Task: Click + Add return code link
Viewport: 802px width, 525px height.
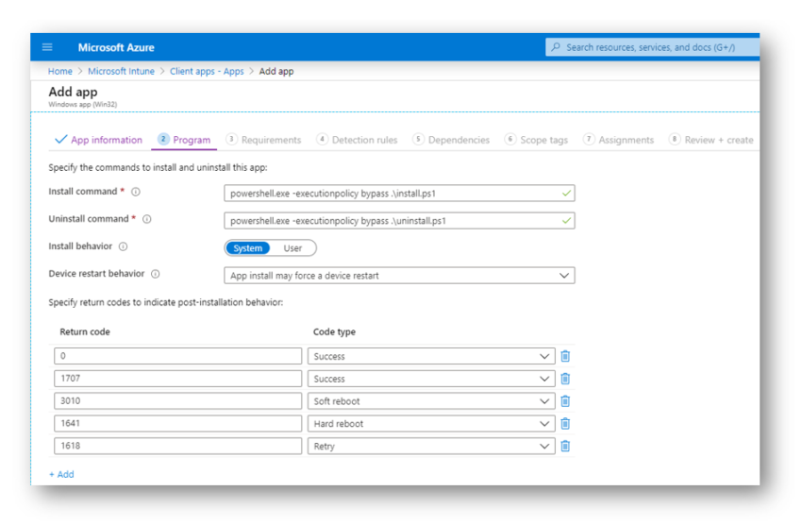Action: pos(61,474)
